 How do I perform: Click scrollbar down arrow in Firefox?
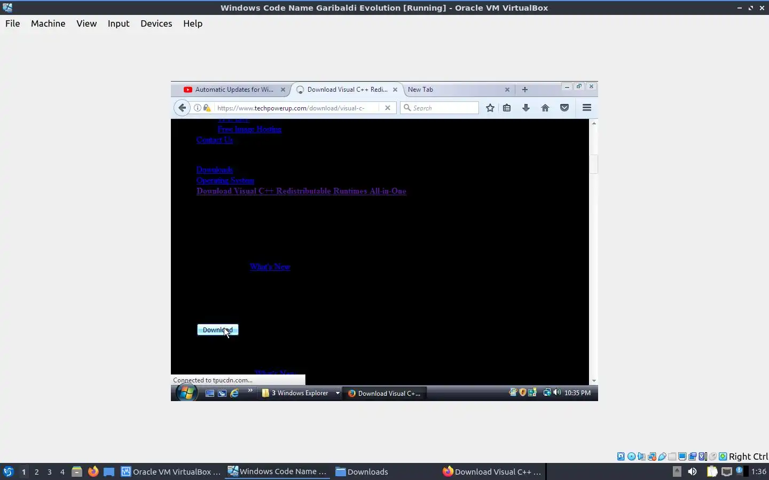pyautogui.click(x=594, y=381)
